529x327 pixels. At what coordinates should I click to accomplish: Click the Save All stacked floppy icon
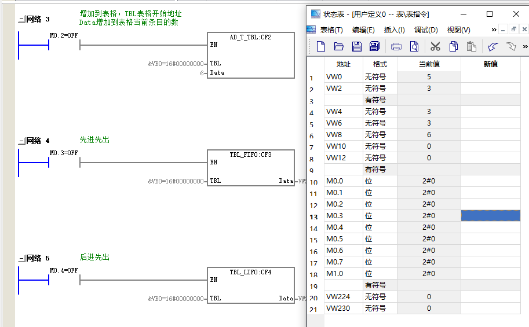(x=374, y=46)
